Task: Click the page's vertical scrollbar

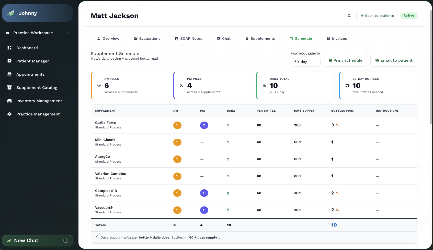Action: coord(431,66)
